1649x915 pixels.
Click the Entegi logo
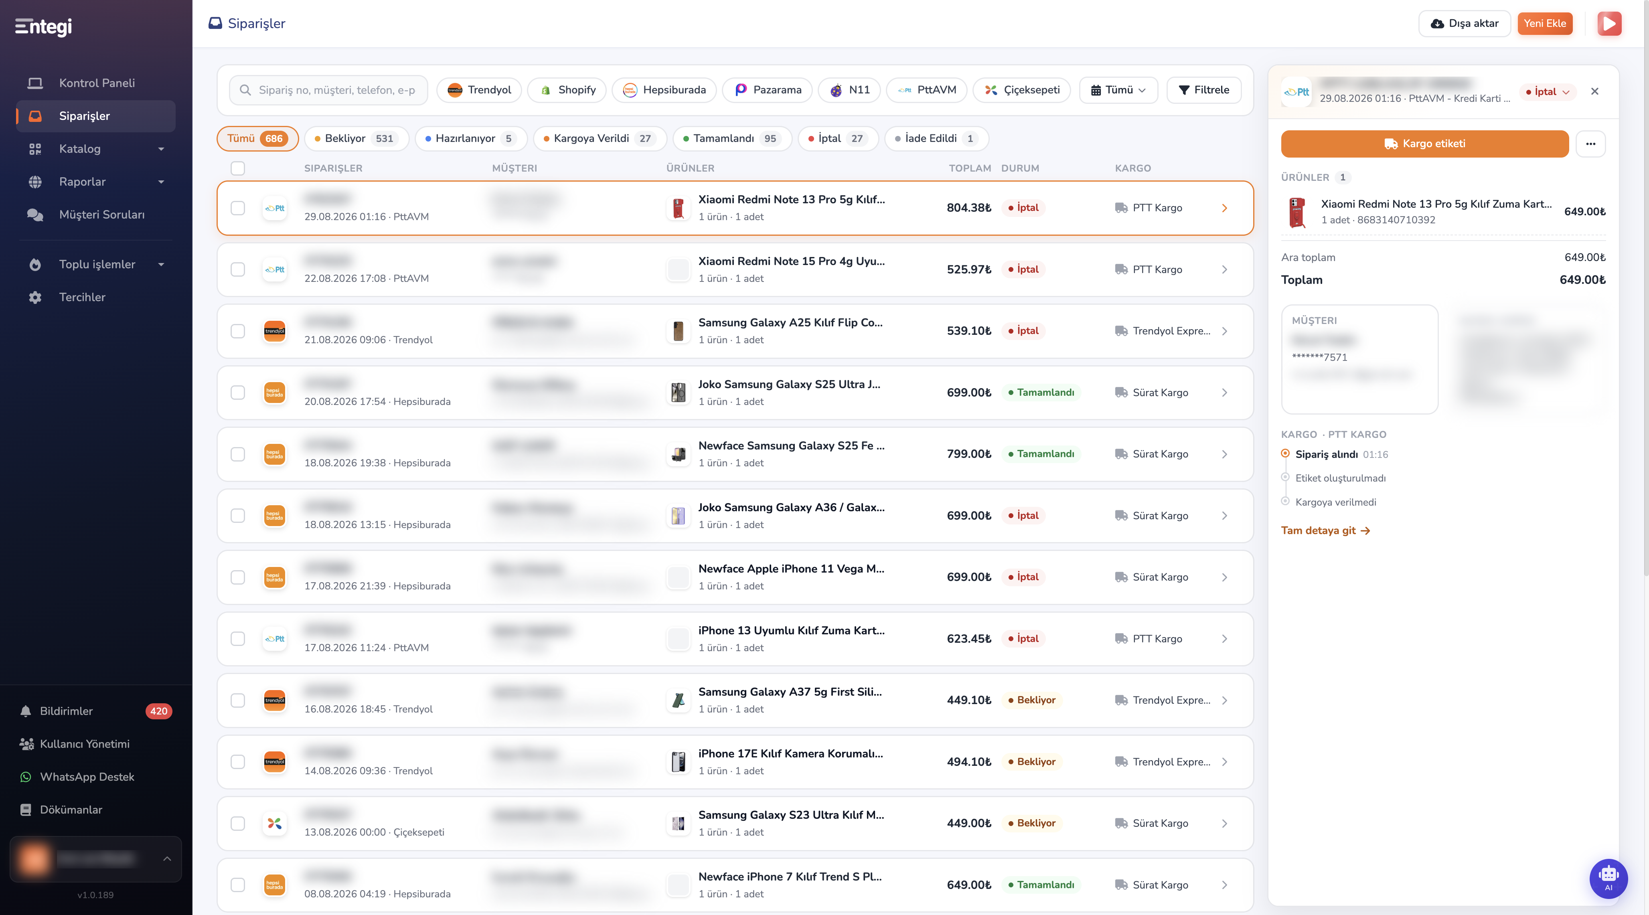(44, 26)
